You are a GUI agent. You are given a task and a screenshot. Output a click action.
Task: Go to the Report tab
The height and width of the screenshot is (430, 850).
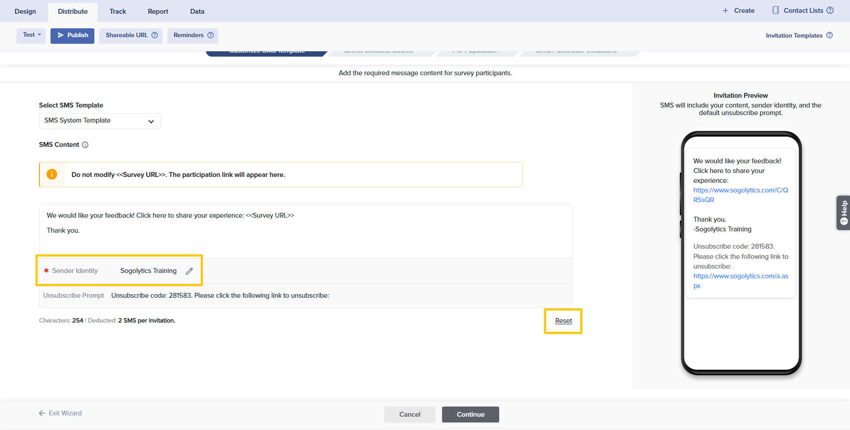point(158,12)
